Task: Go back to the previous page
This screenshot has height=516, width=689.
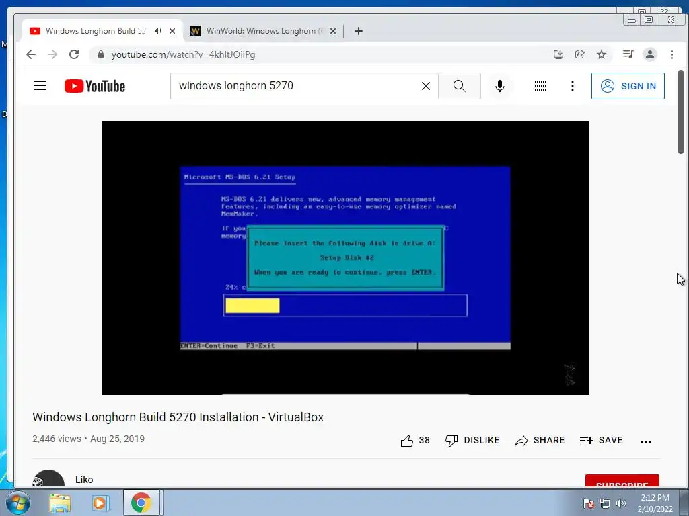Action: (x=31, y=54)
